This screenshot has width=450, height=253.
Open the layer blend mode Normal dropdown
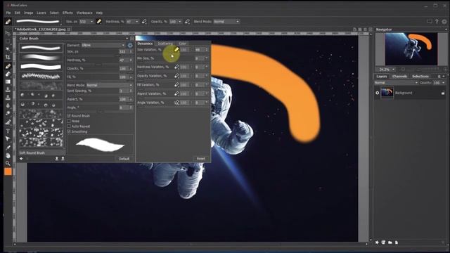[x=396, y=83]
